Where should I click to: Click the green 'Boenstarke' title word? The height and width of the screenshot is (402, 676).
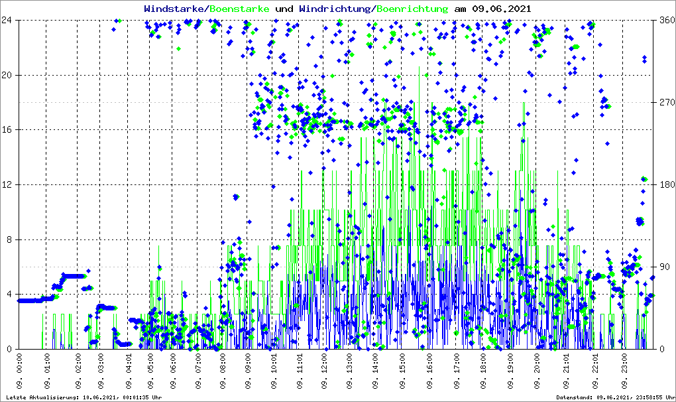[239, 9]
